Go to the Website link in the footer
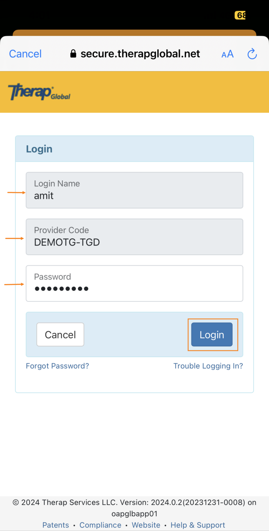This screenshot has height=531, width=269. [x=146, y=525]
